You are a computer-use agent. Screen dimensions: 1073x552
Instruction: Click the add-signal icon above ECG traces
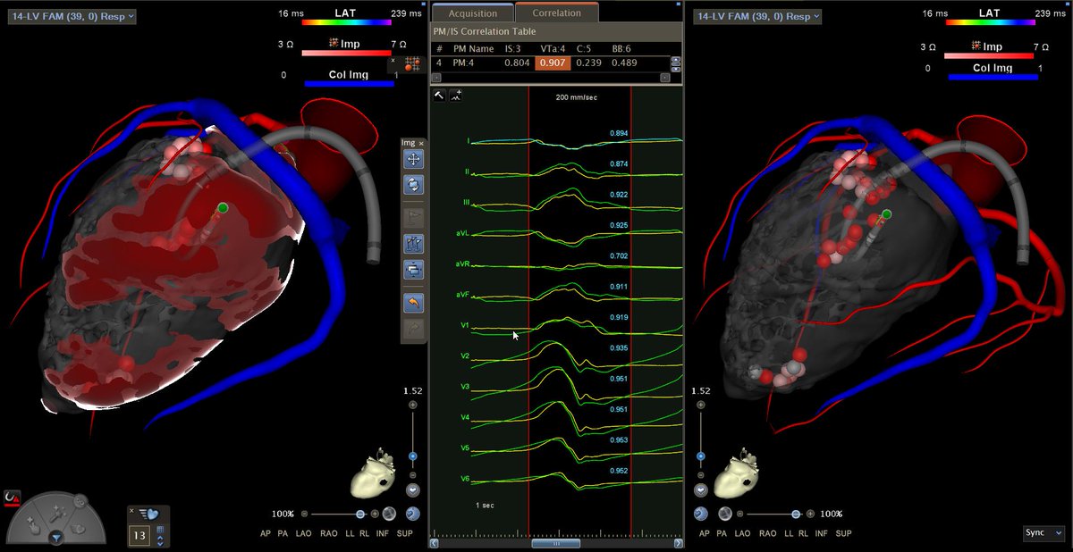pyautogui.click(x=457, y=94)
